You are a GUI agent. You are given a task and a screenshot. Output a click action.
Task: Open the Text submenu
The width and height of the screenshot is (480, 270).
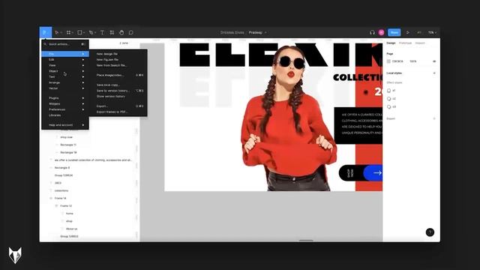coord(65,76)
